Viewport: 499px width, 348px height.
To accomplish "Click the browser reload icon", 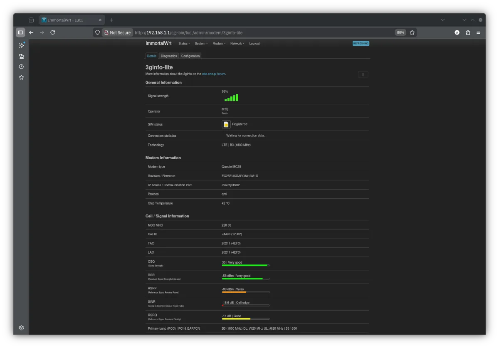I will pos(53,32).
